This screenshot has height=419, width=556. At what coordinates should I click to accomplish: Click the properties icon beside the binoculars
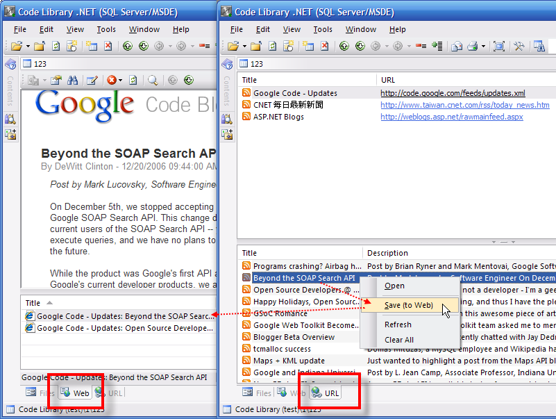(x=56, y=80)
